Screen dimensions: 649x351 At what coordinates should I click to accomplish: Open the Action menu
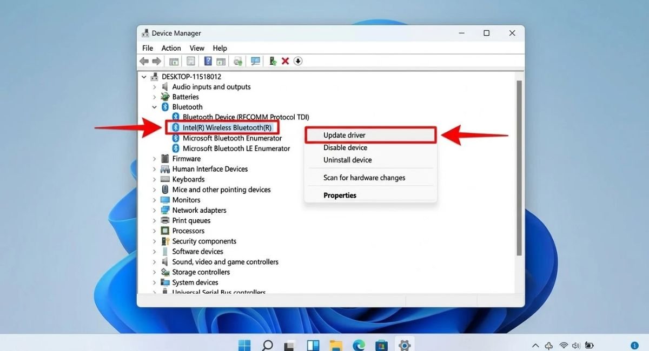coord(171,48)
